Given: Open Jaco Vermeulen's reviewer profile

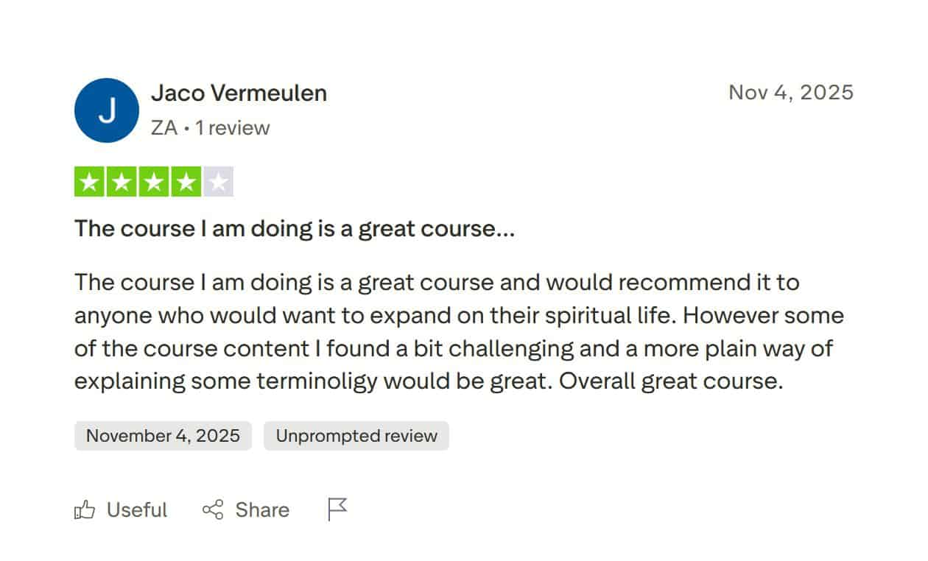Looking at the screenshot, I should [x=239, y=93].
